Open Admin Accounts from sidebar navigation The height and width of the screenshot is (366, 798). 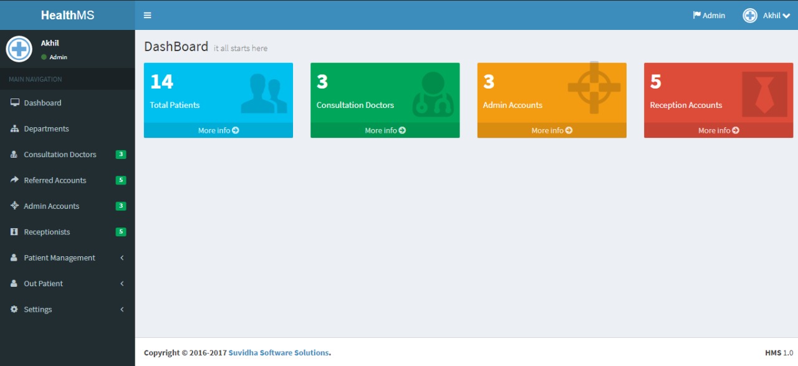pyautogui.click(x=51, y=206)
